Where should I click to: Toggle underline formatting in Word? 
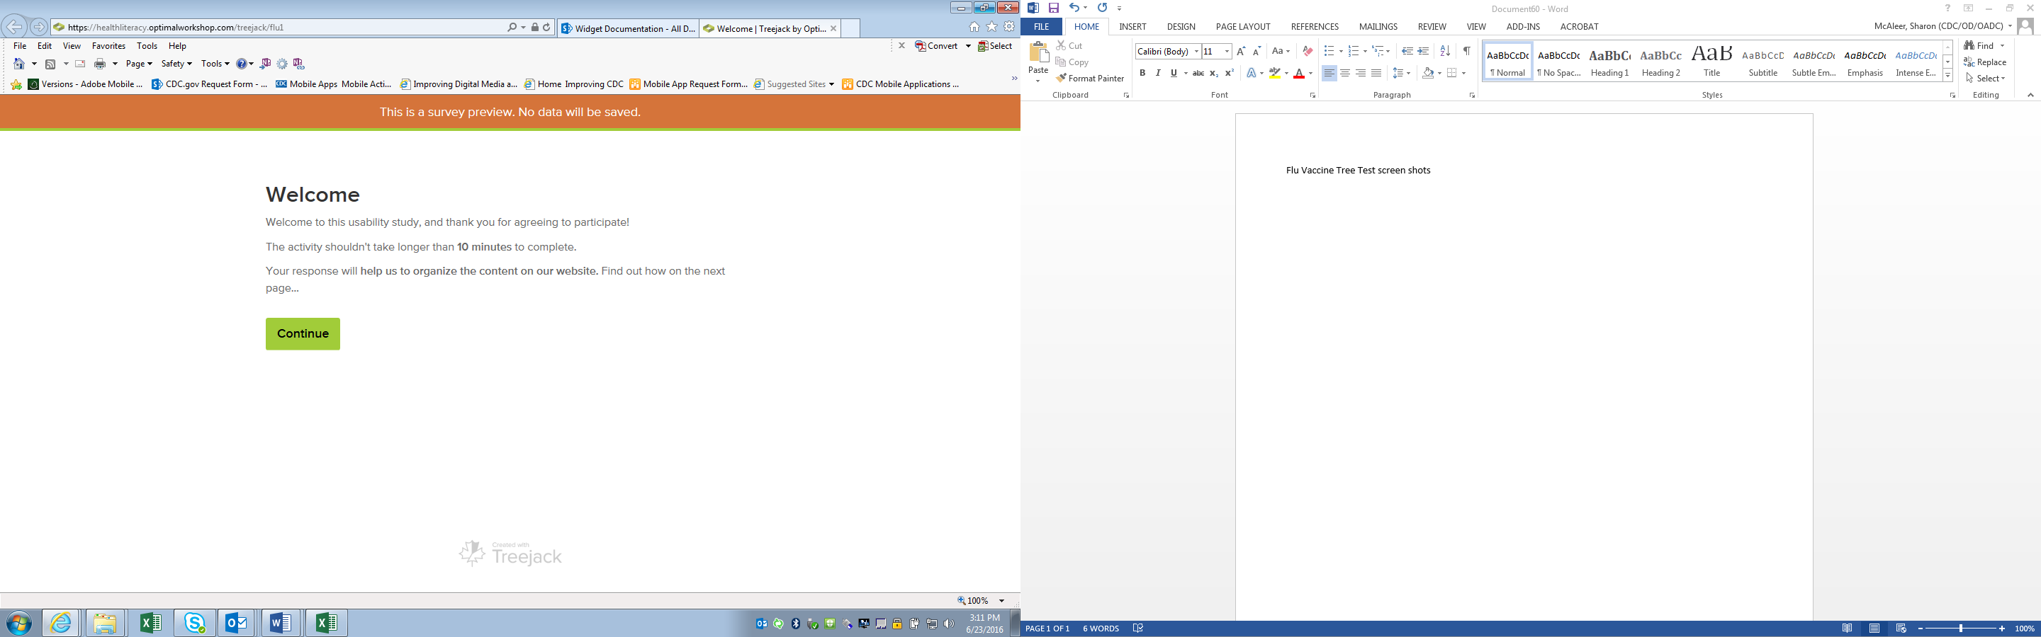click(1174, 74)
